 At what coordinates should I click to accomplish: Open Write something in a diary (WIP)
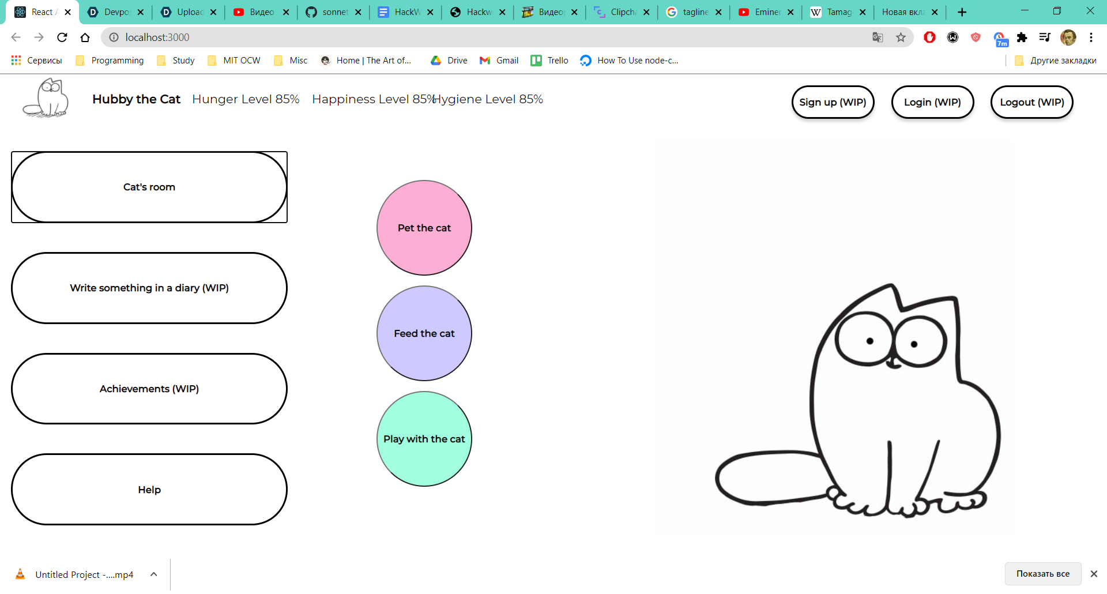149,288
